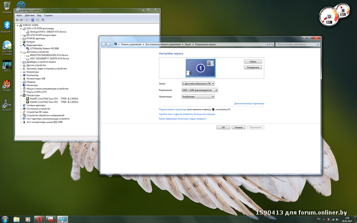This screenshot has height=223, width=357.
Task: Click the Дополнительные параметры link
Action: click(249, 103)
